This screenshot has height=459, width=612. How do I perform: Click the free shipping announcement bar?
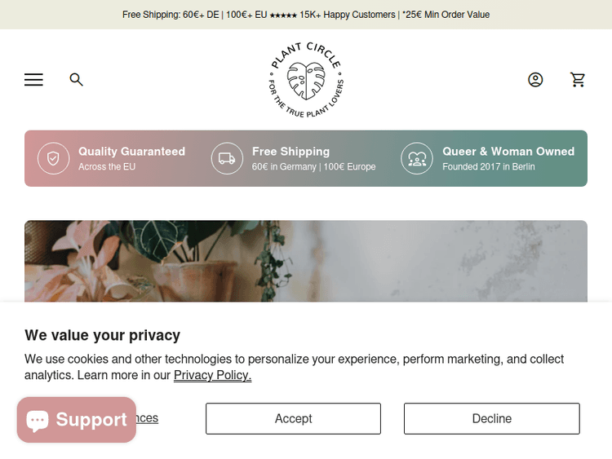[306, 15]
